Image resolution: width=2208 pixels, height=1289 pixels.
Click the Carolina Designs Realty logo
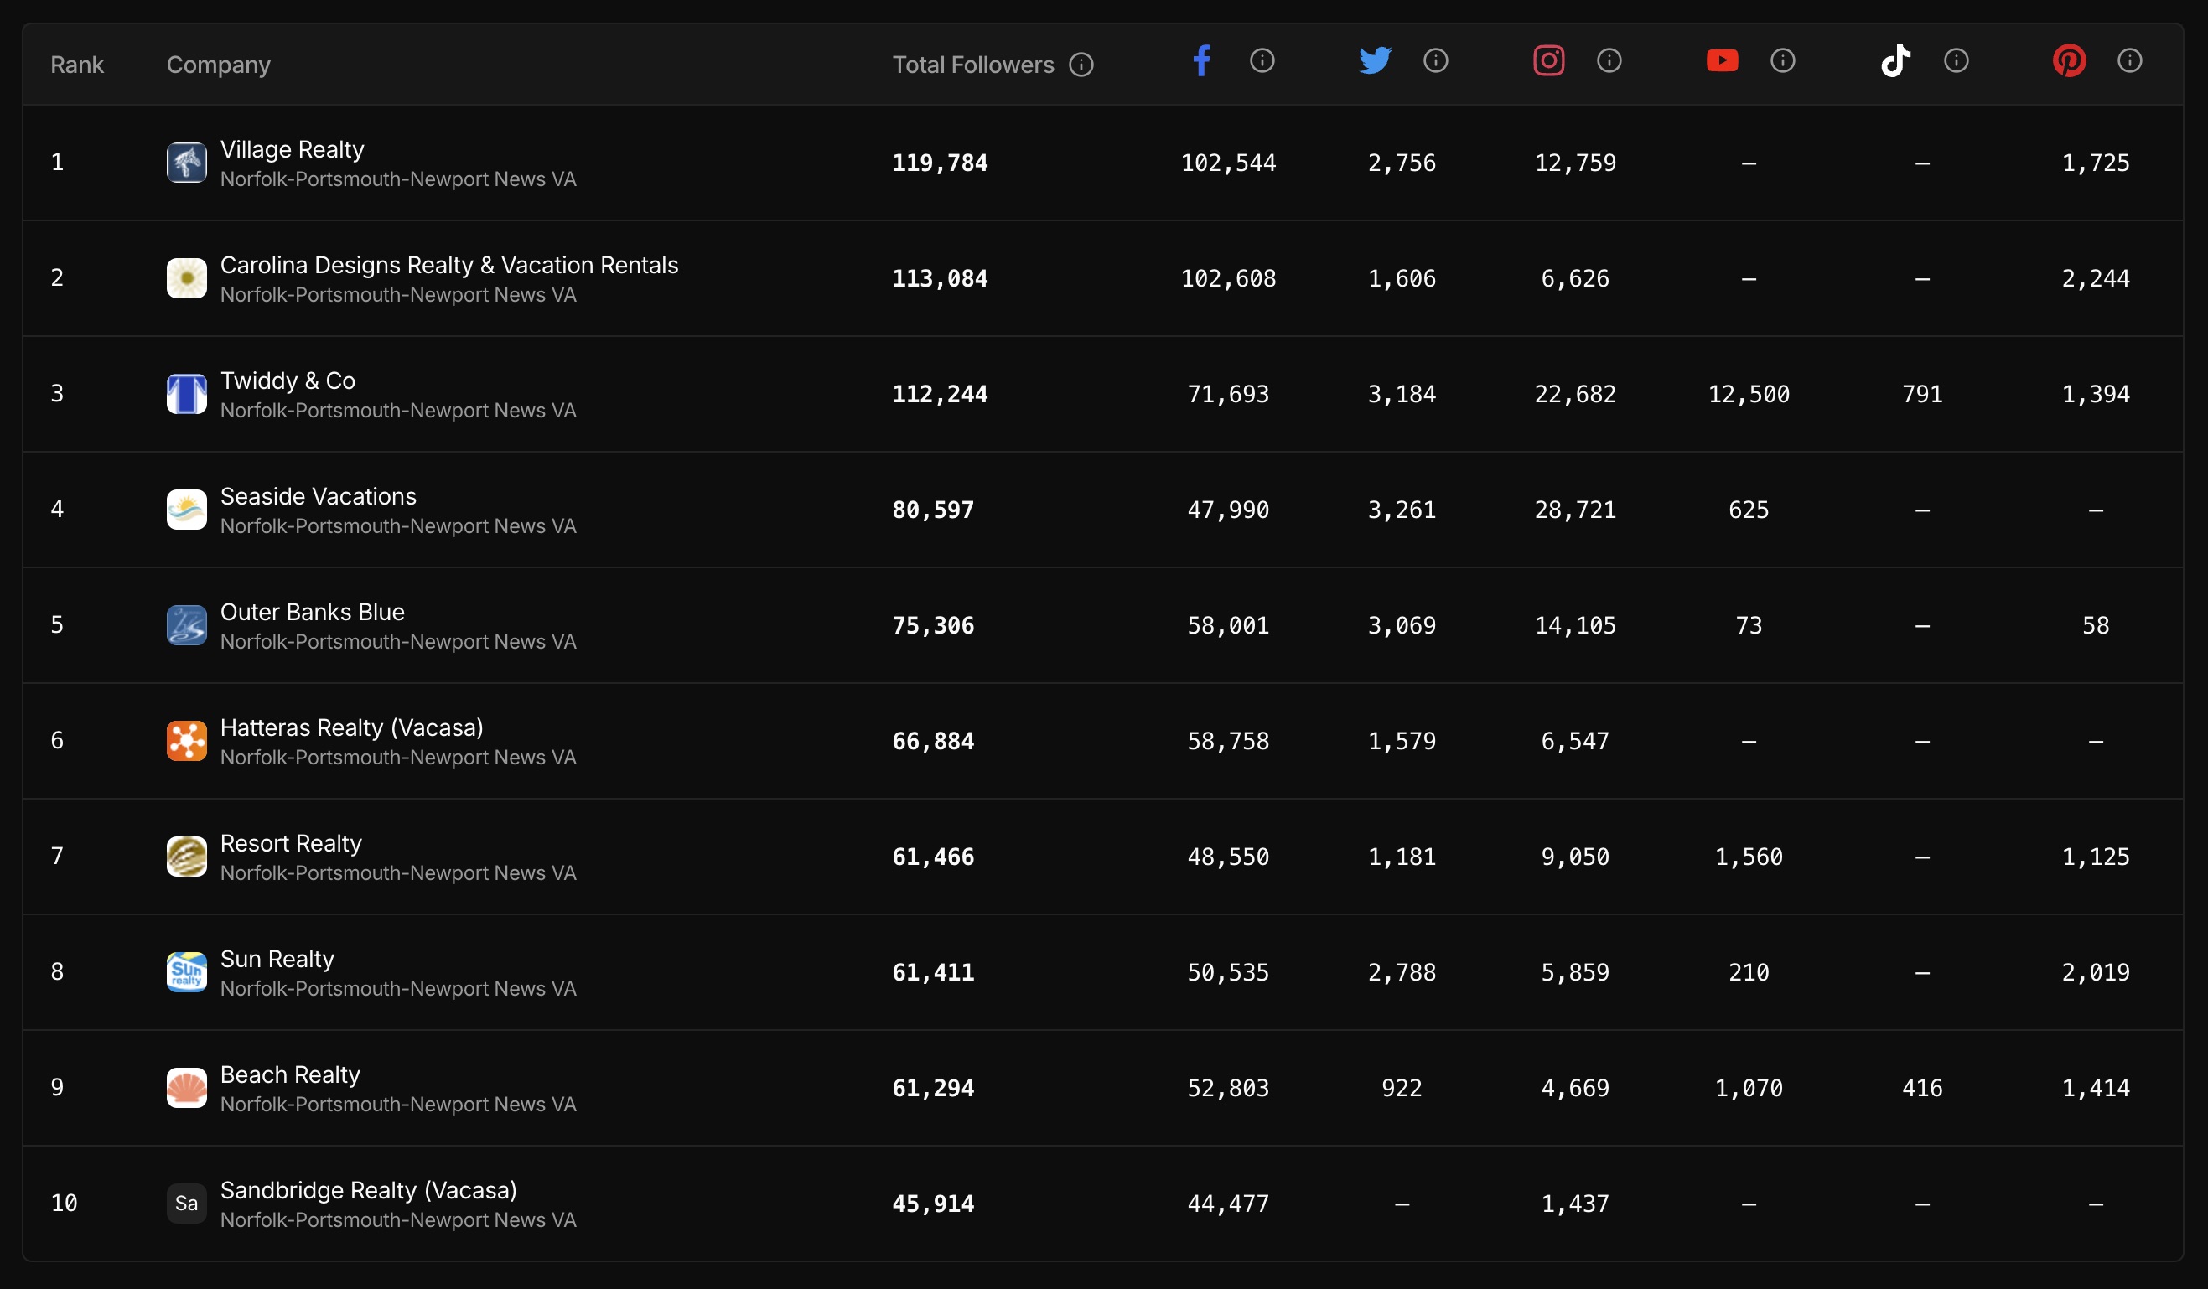click(187, 278)
